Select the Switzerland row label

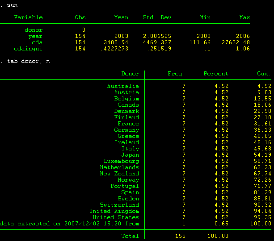tap(119, 205)
